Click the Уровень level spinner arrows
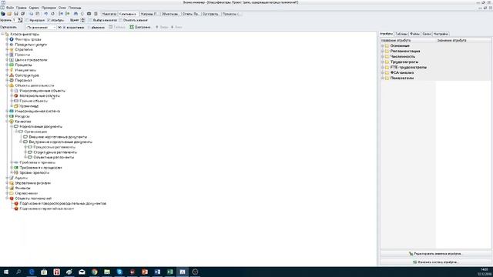493x277 pixels. 20,20
